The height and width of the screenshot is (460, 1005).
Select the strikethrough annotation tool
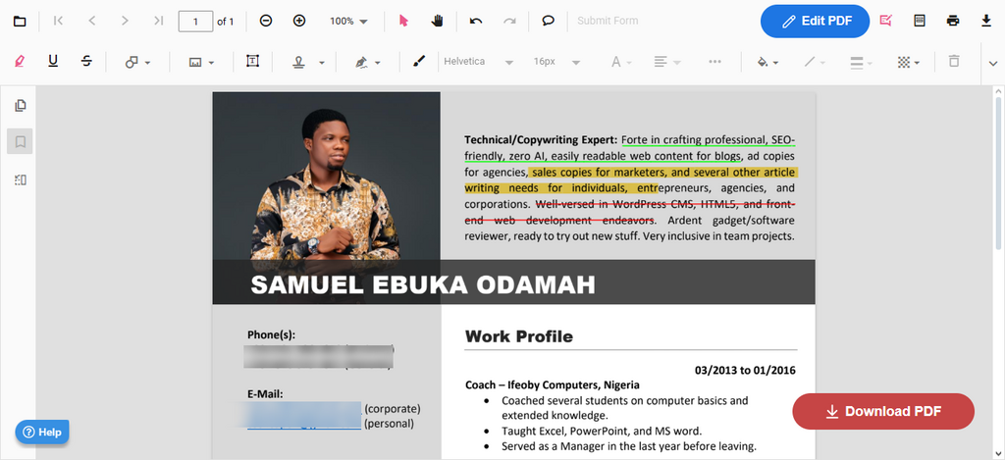[x=86, y=62]
